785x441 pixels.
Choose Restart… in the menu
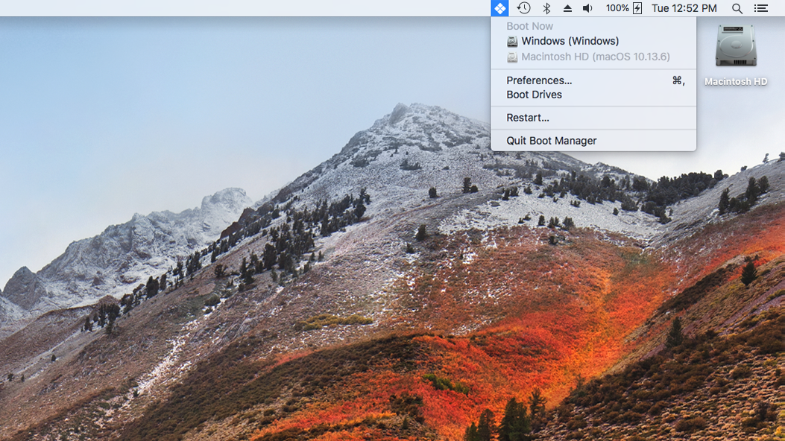click(x=593, y=118)
